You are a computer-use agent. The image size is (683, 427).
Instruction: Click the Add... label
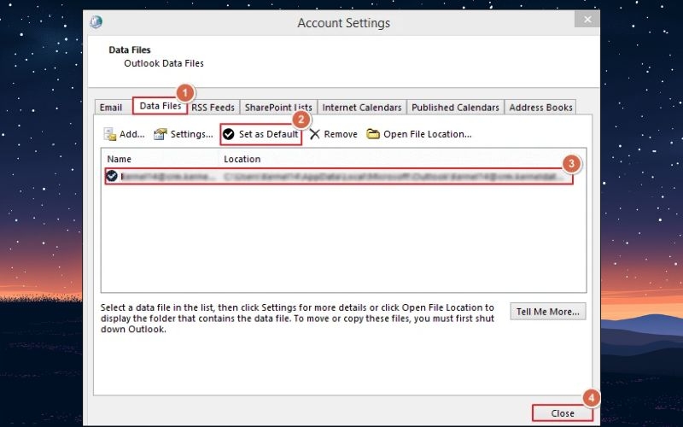pyautogui.click(x=132, y=134)
